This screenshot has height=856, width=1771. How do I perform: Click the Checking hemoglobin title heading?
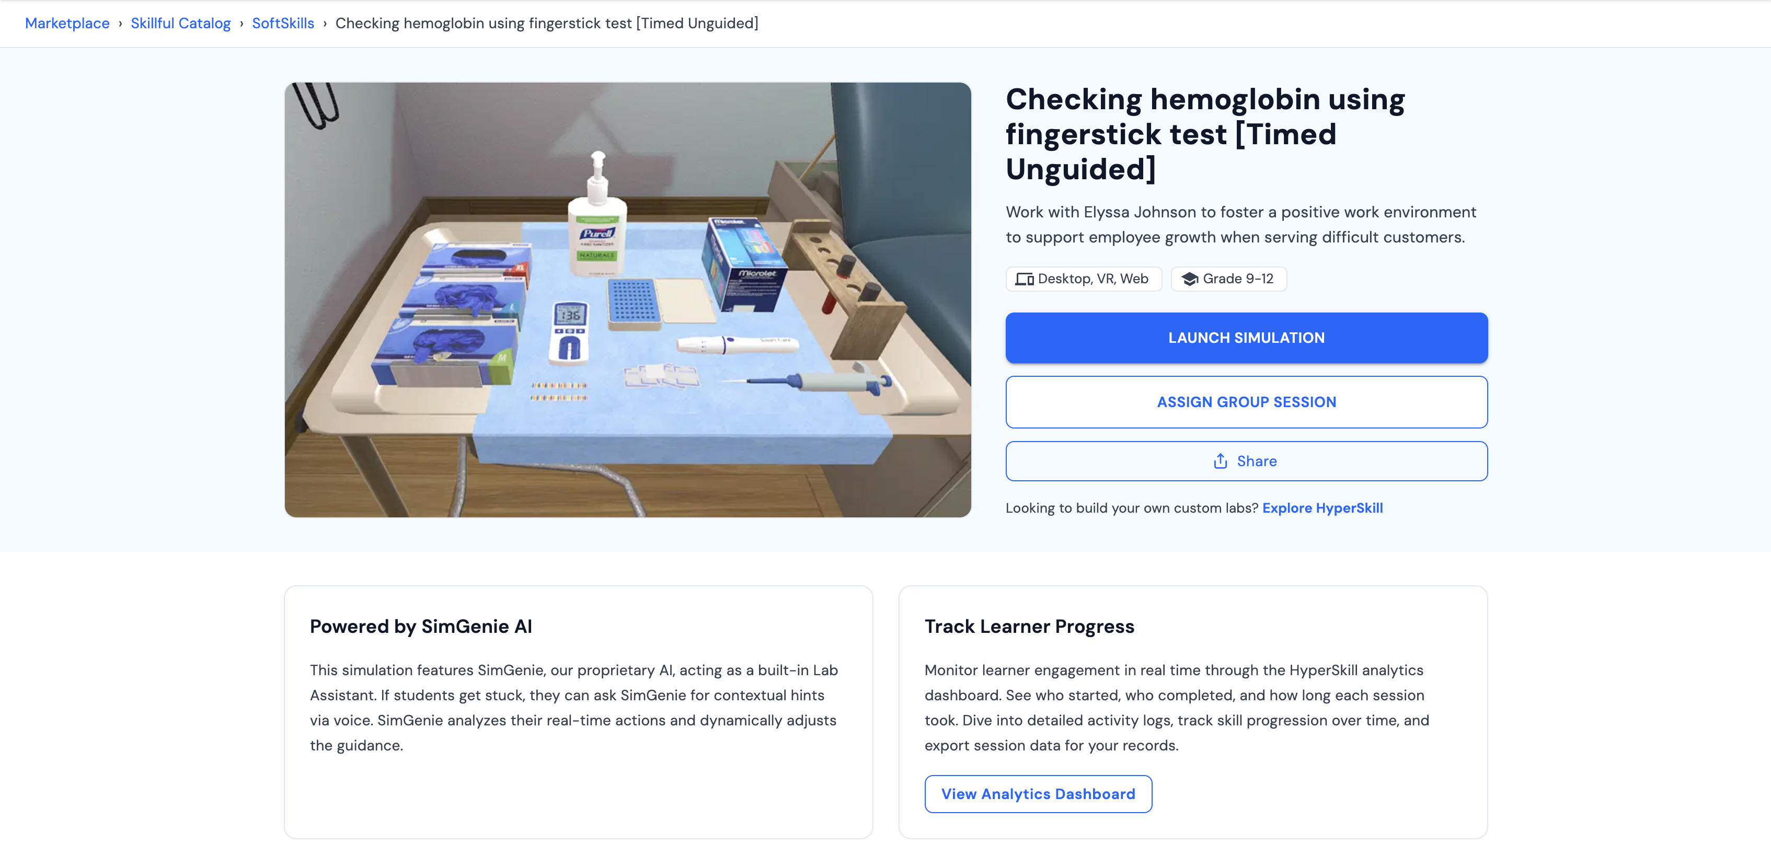[x=1205, y=134]
